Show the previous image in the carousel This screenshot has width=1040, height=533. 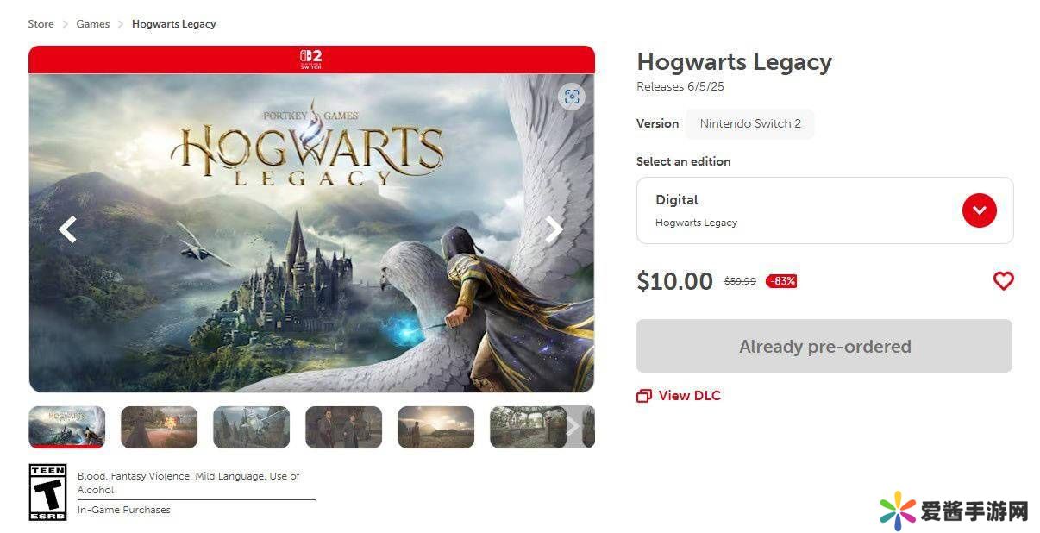coord(67,229)
